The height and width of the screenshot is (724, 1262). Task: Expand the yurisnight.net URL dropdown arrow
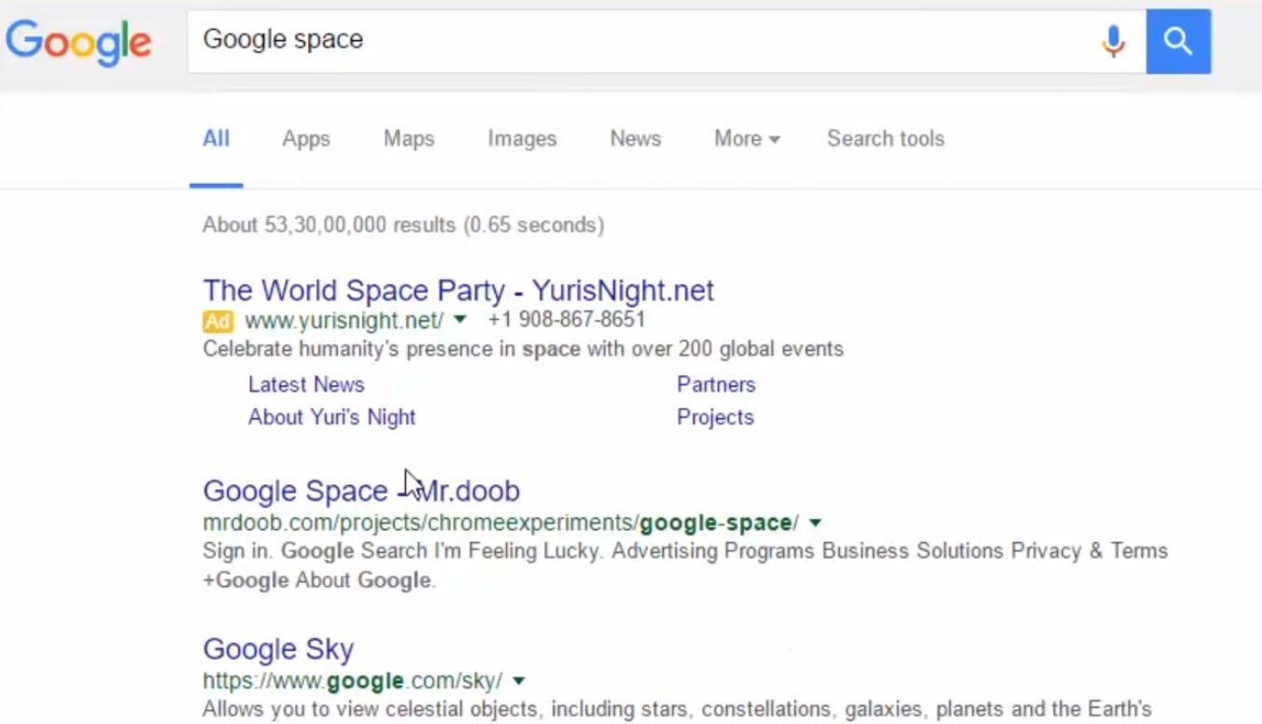(x=459, y=320)
